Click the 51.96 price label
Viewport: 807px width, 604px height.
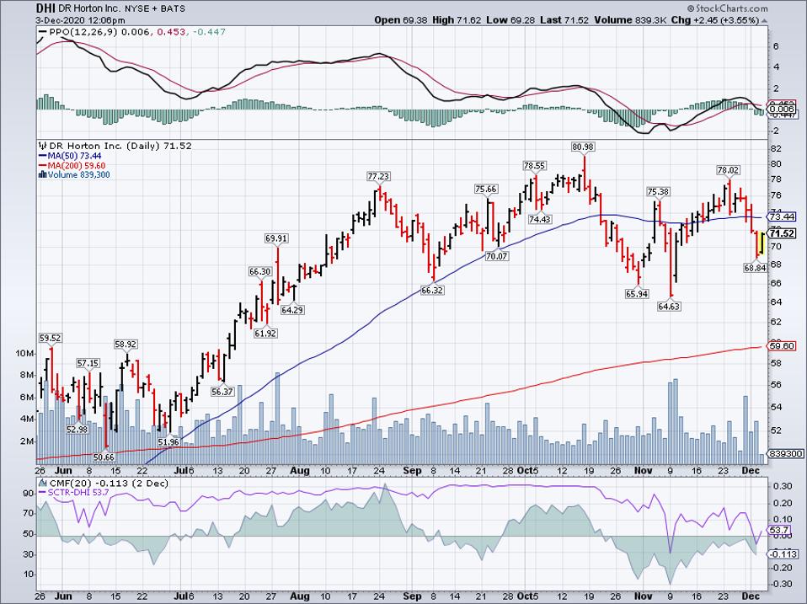pos(168,442)
